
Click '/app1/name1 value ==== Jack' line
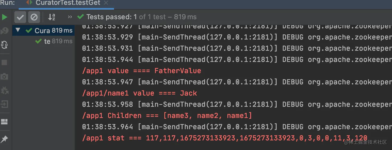coord(140,93)
